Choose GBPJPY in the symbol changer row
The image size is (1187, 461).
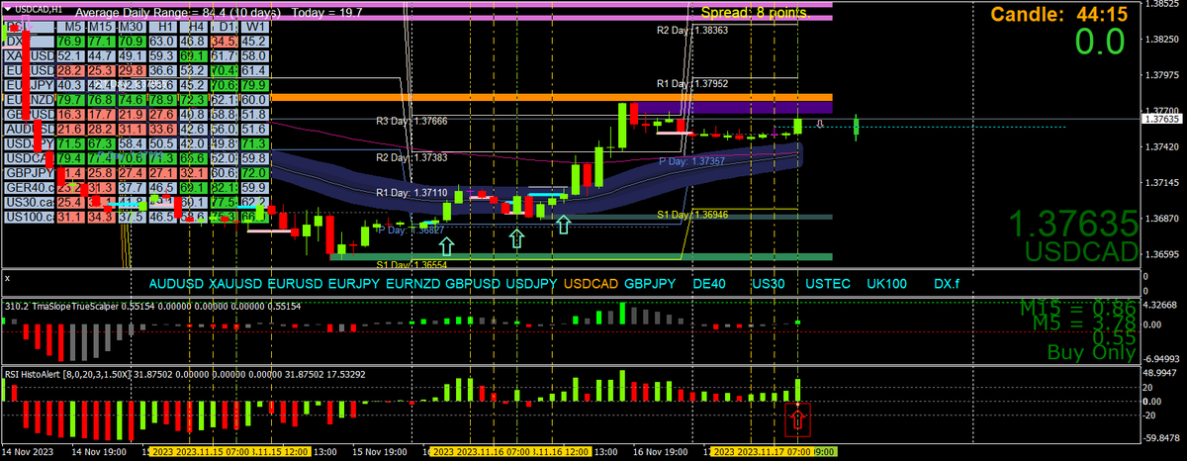[x=650, y=284]
